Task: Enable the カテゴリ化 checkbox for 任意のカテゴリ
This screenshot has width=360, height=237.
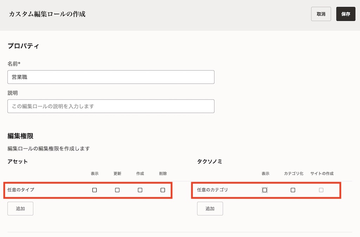Action: (293, 190)
